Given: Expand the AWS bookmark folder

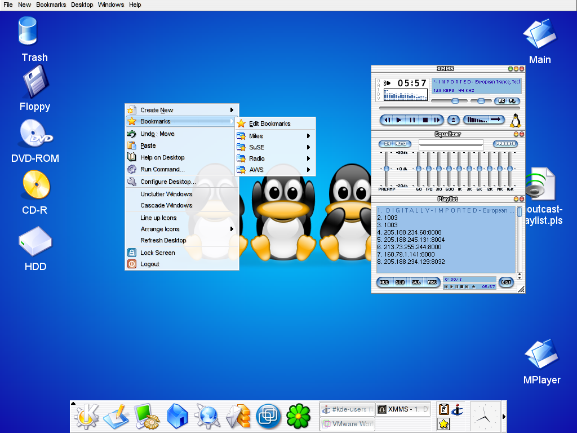Looking at the screenshot, I should [275, 170].
